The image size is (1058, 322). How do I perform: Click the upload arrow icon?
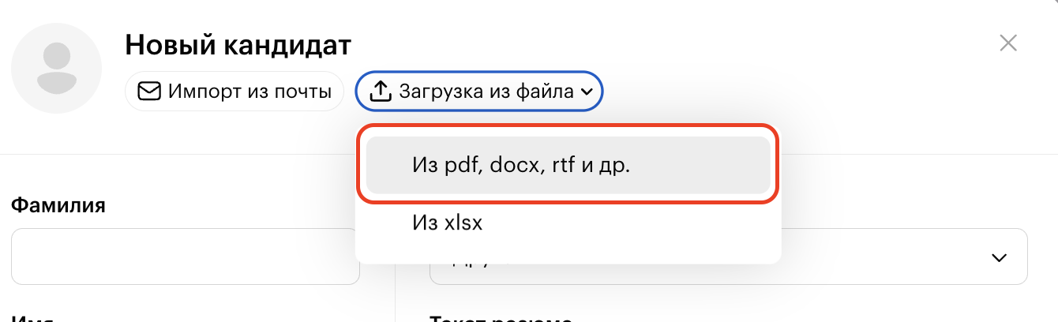pos(381,92)
